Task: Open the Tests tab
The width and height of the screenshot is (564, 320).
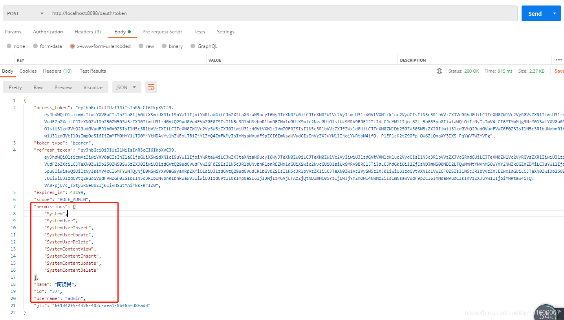Action: click(199, 32)
